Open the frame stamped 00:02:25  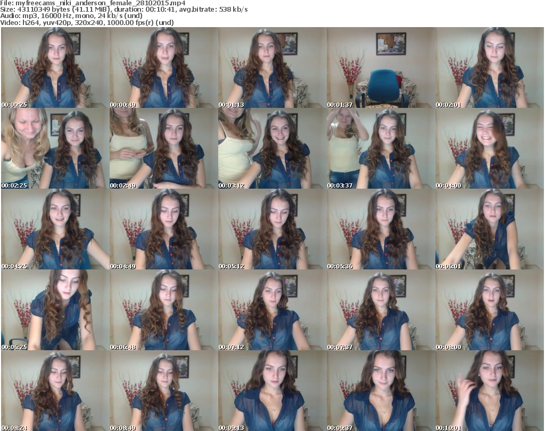click(55, 148)
